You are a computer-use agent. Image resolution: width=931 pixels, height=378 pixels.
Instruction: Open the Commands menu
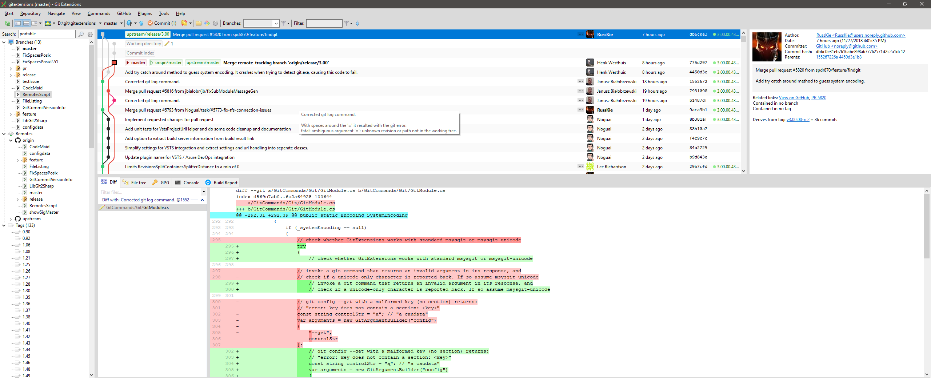click(99, 13)
